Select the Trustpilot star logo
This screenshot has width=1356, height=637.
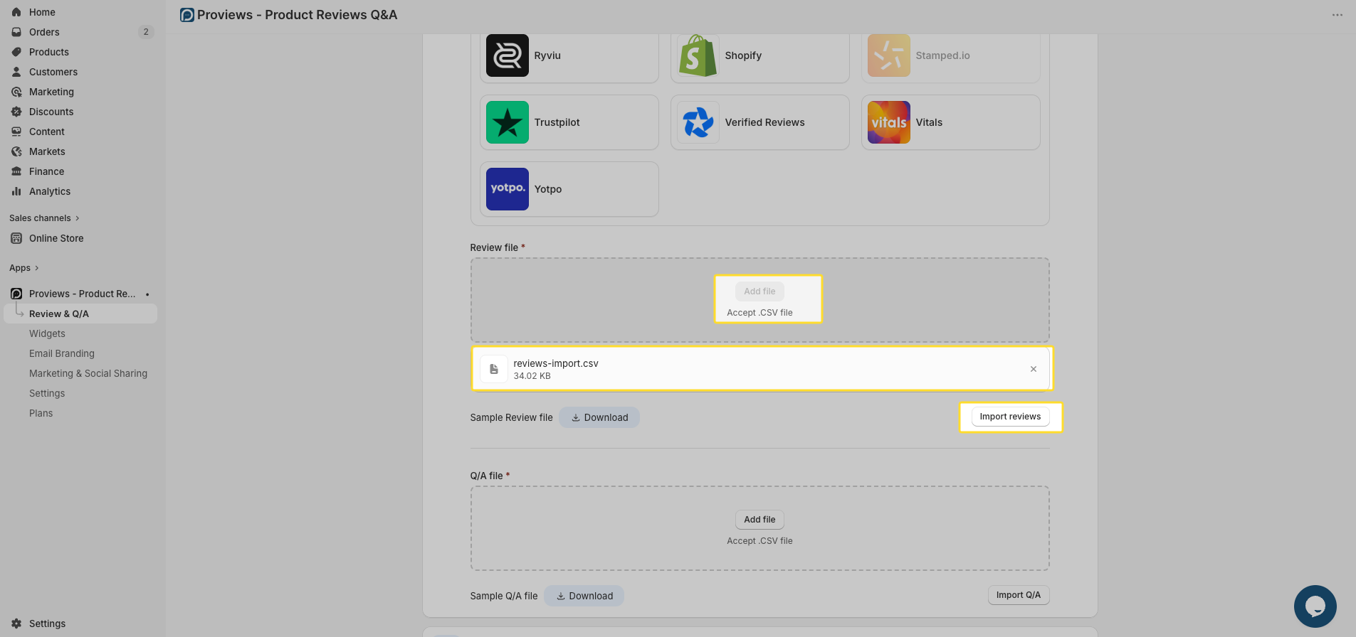508,122
